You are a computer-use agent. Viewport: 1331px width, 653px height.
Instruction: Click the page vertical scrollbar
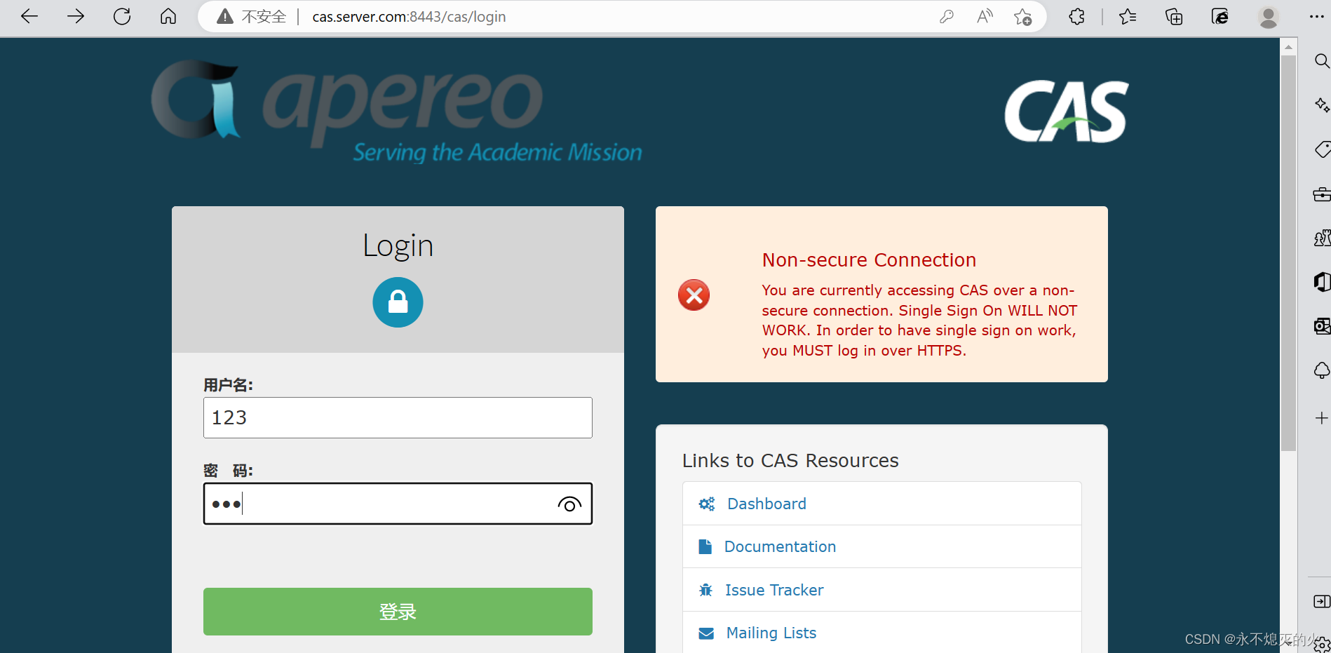pyautogui.click(x=1288, y=253)
